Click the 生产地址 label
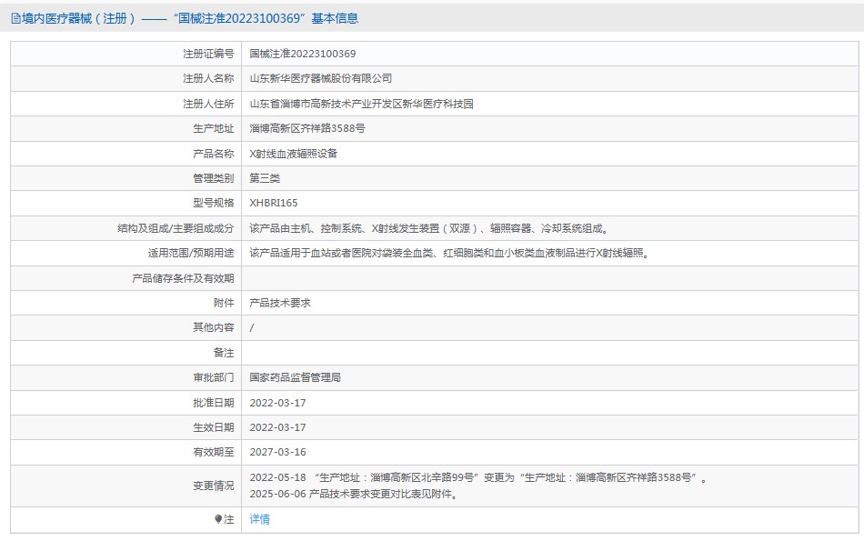The image size is (864, 541). pos(213,128)
